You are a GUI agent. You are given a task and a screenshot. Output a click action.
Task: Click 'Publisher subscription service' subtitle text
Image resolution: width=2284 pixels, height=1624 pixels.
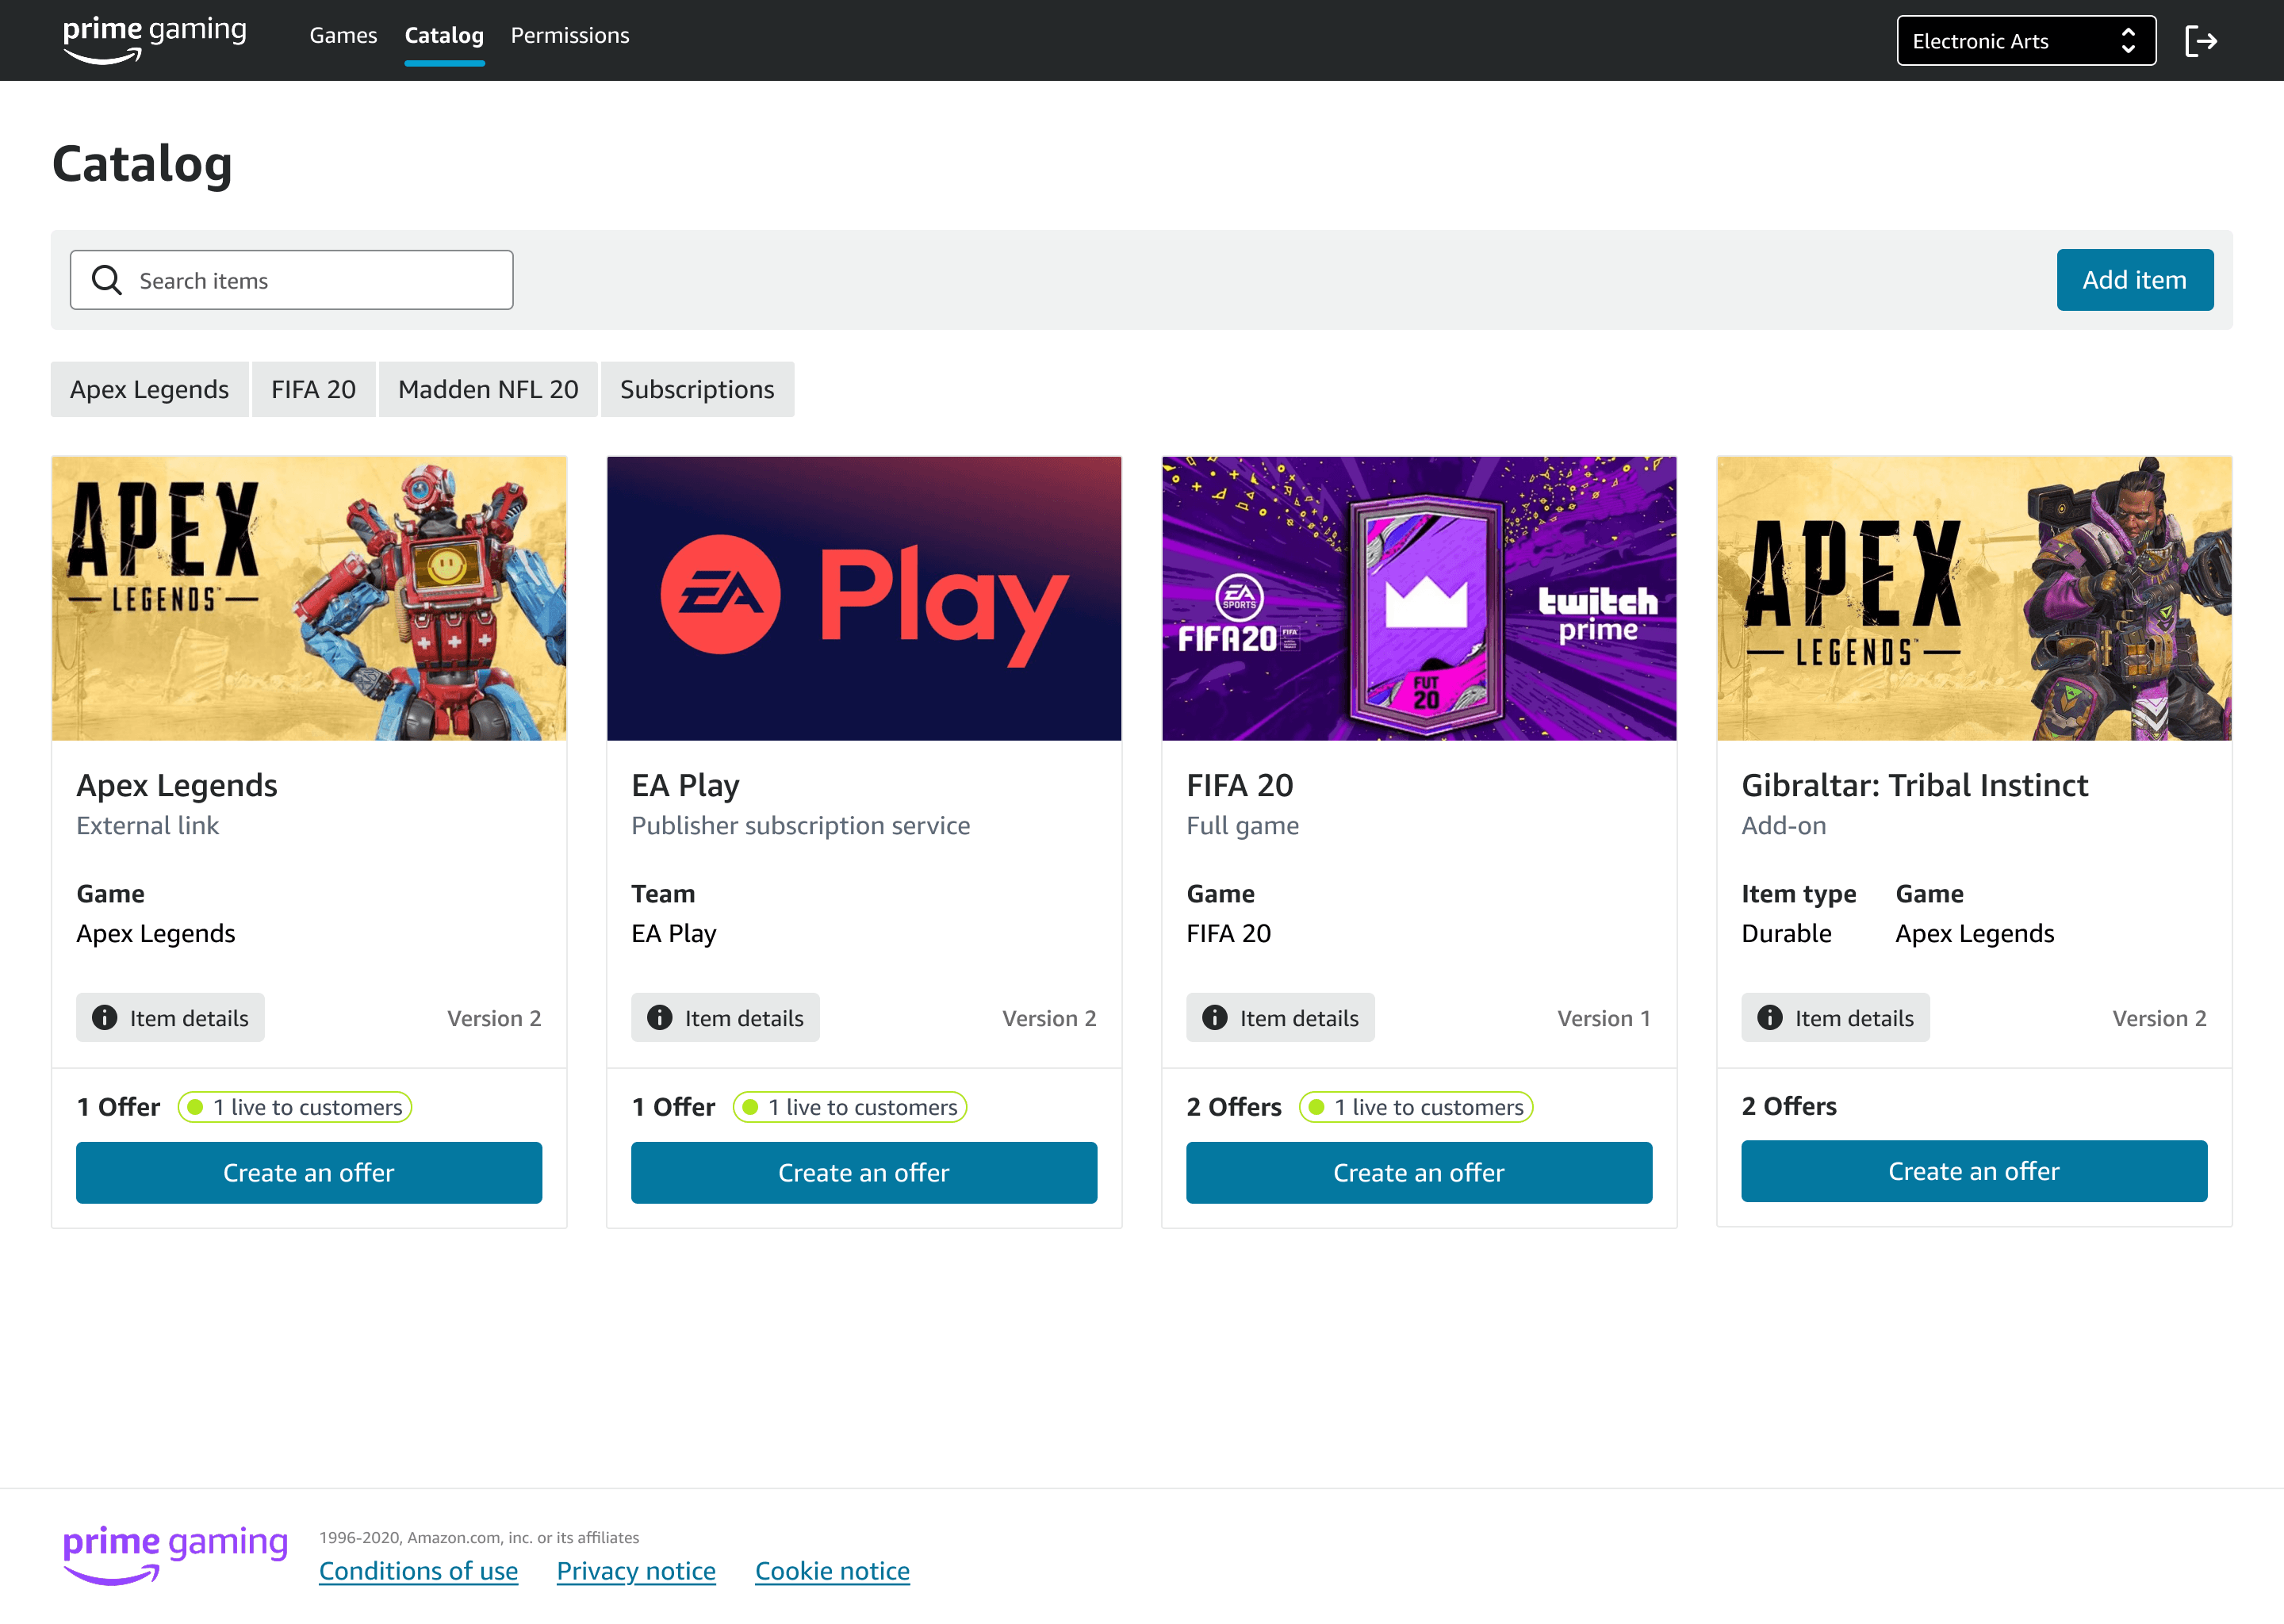coord(800,825)
